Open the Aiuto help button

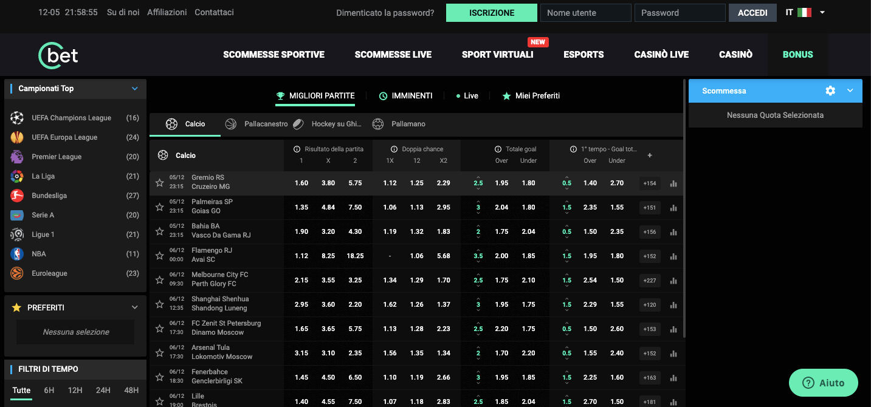(x=824, y=383)
